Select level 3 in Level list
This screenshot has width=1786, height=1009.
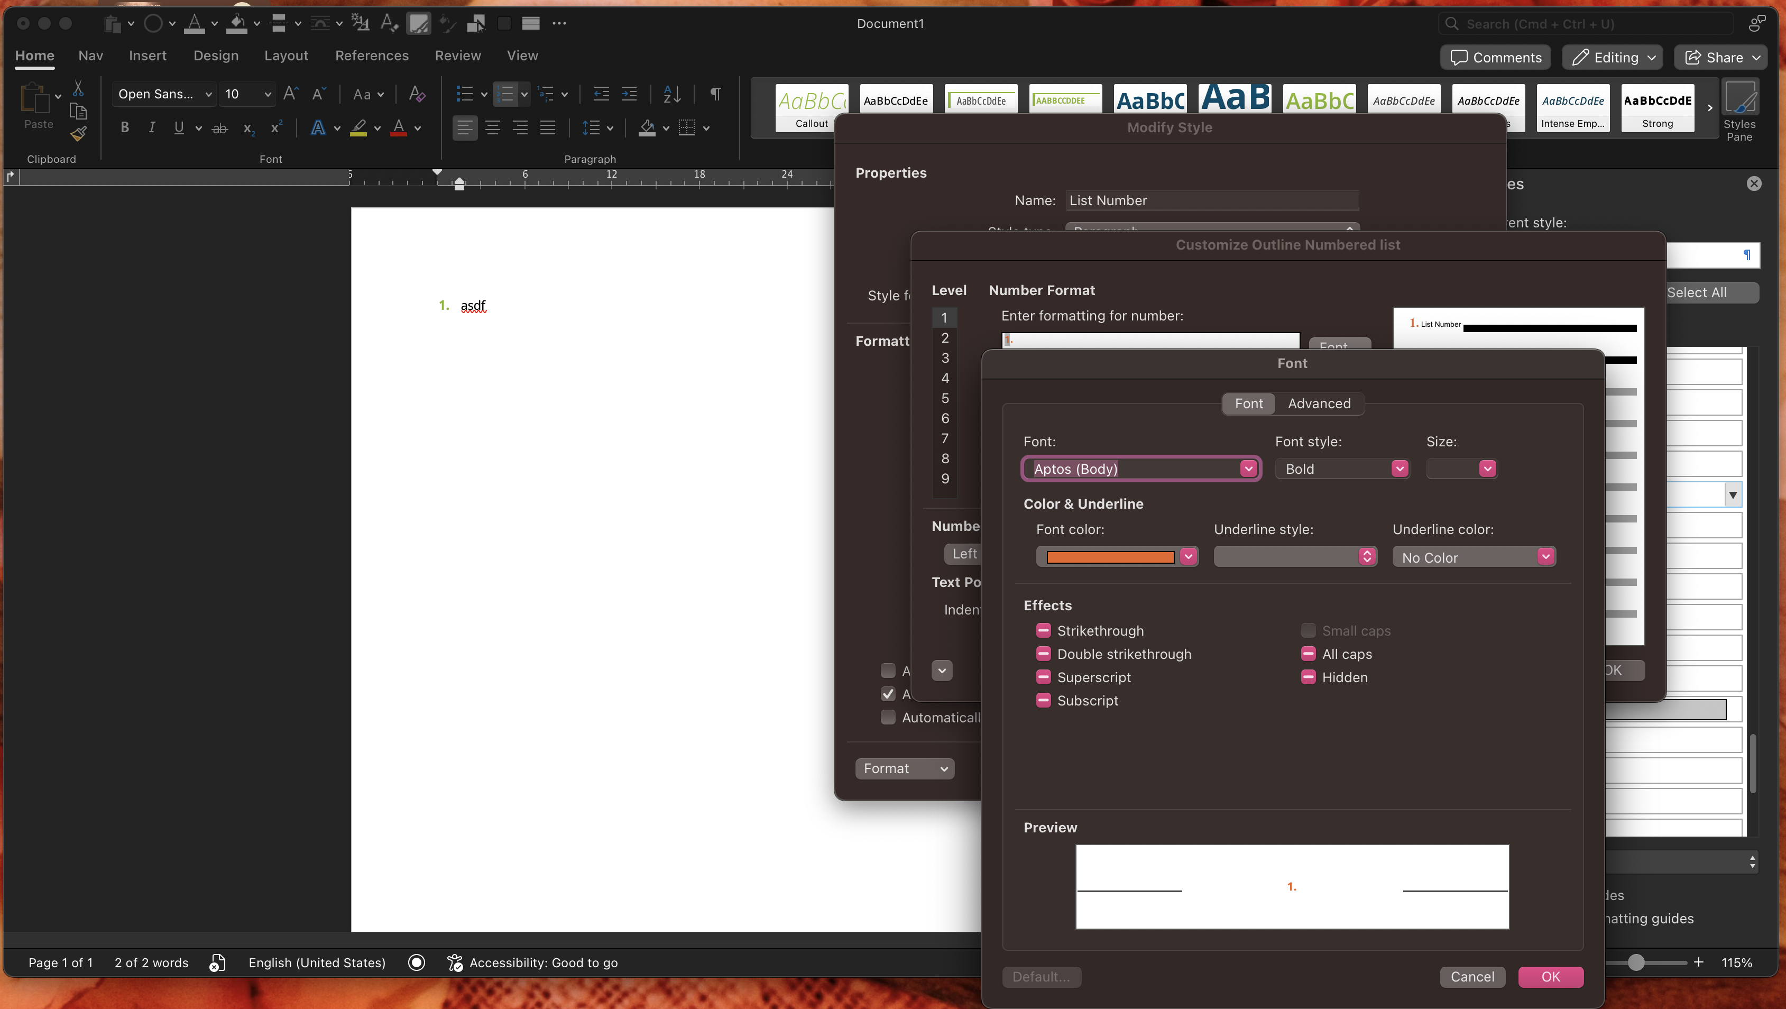pyautogui.click(x=944, y=358)
